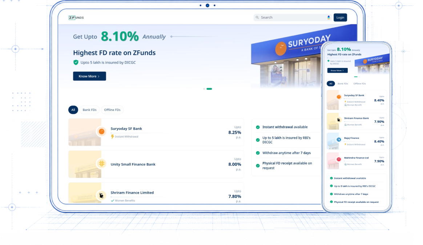Switch to the Bank FDs tab on the tablet

89,110
